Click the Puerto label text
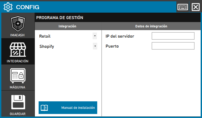Image resolution: width=202 pixels, height=118 pixels. click(112, 46)
